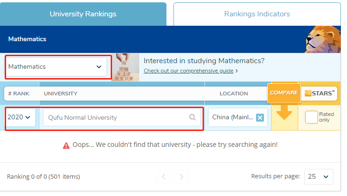
Task: Go to previous results page arrow
Action: click(x=163, y=176)
